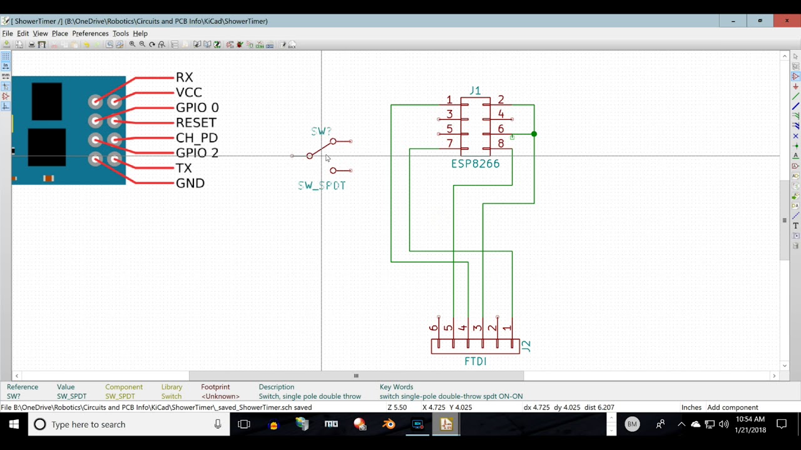This screenshot has width=801, height=450.
Task: Select the Place power port tool
Action: click(x=796, y=86)
